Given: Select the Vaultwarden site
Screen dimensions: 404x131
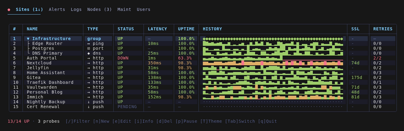Looking at the screenshot, I should [x=203, y=87].
